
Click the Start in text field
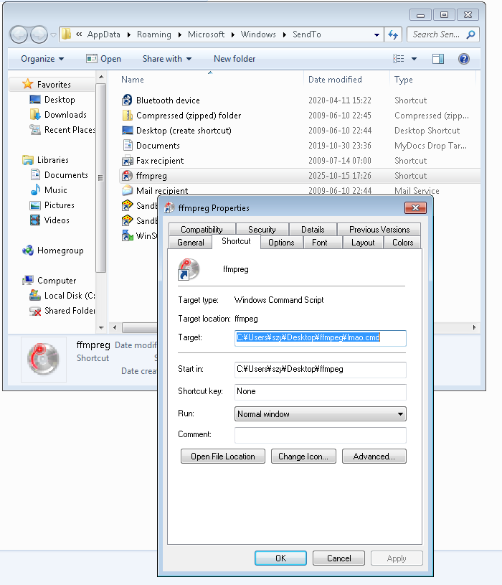(x=320, y=370)
